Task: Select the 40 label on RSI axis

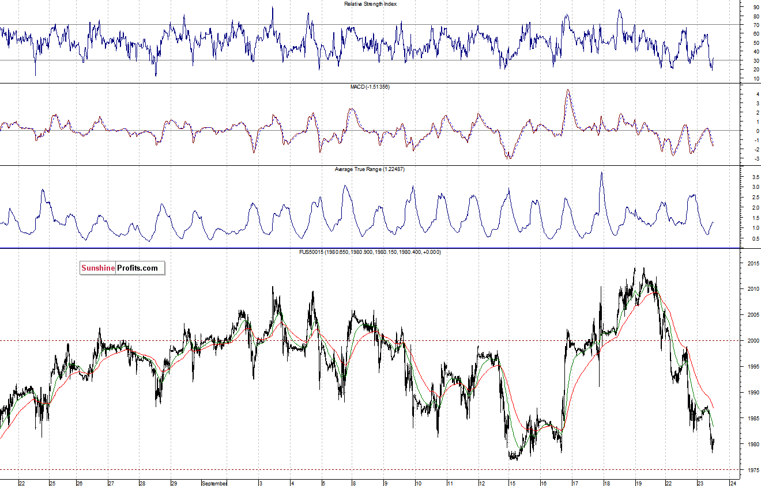Action: point(756,52)
